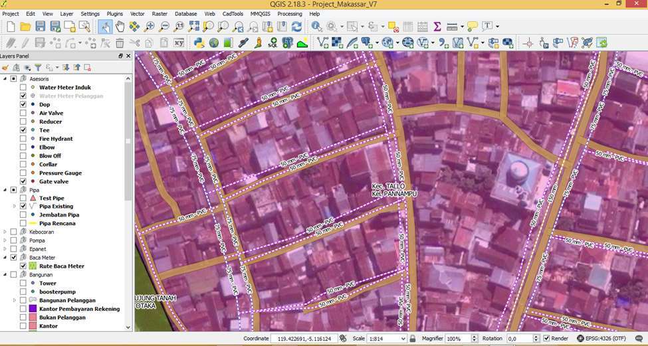
Task: Expand the Epanet group
Action: click(5, 249)
